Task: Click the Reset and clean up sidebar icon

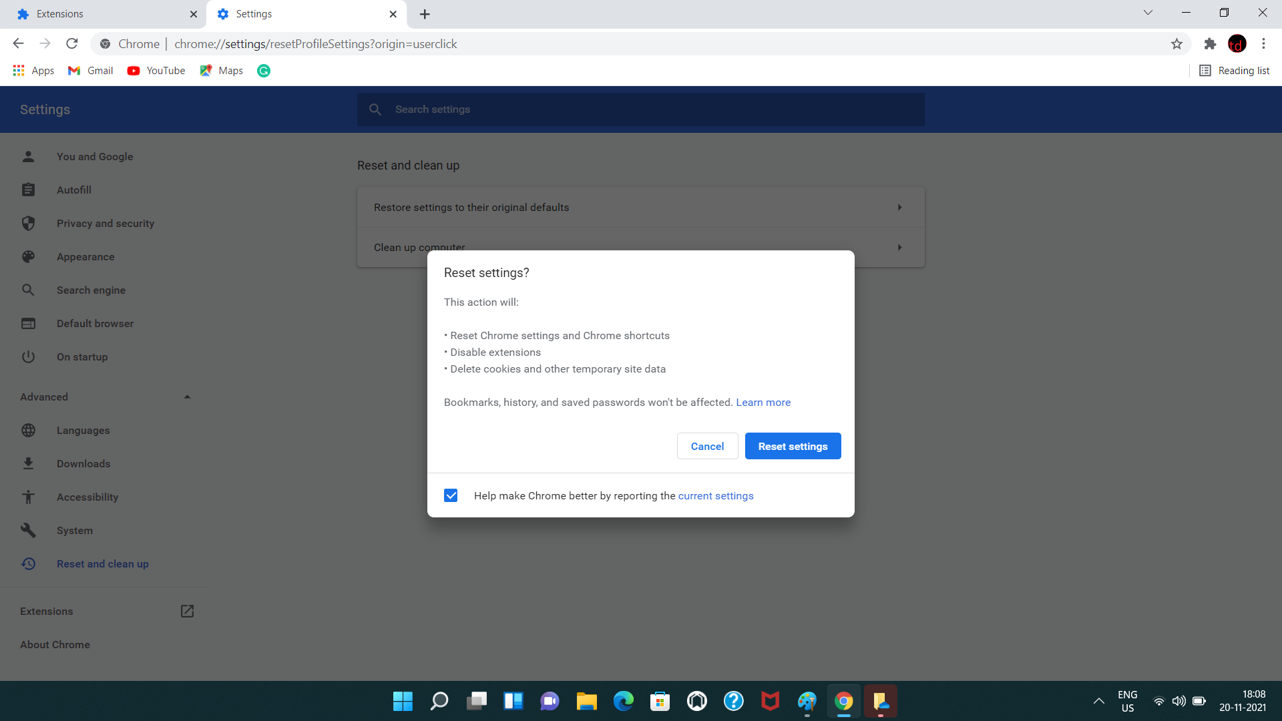Action: click(x=28, y=563)
